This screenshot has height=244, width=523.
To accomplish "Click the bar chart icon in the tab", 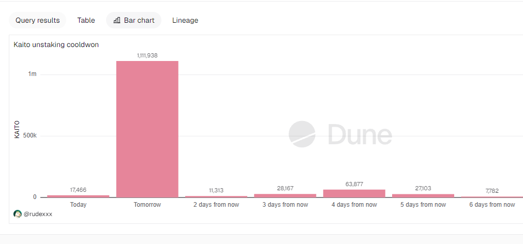I will pyautogui.click(x=117, y=21).
